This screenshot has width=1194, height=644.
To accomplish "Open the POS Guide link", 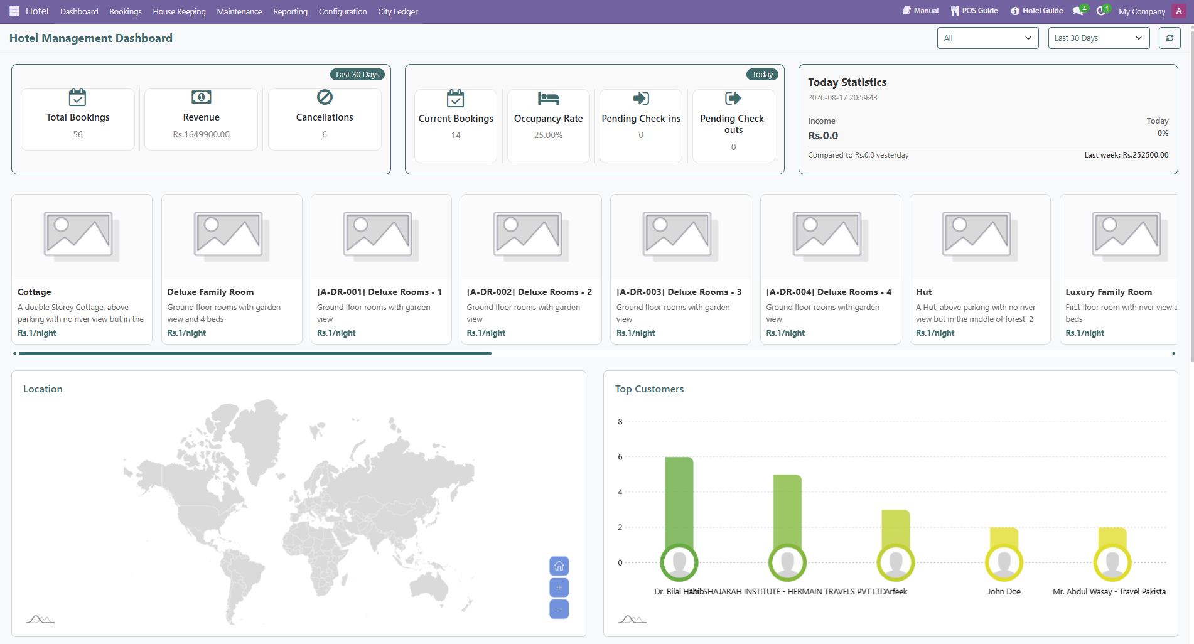I will pos(974,11).
